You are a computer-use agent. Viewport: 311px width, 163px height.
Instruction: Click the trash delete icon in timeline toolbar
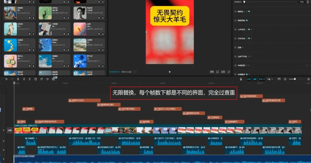[36, 79]
